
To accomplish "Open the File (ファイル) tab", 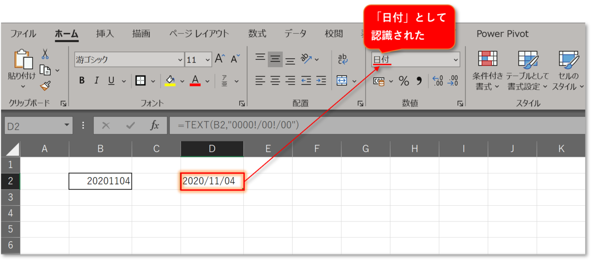I will 23,34.
